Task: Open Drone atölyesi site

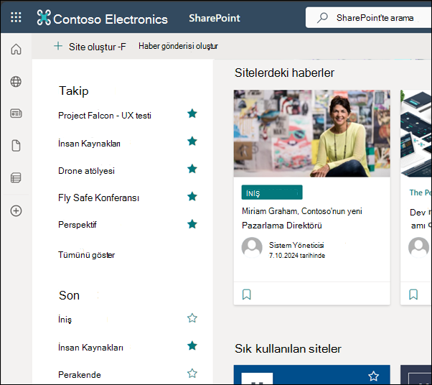Action: [86, 171]
